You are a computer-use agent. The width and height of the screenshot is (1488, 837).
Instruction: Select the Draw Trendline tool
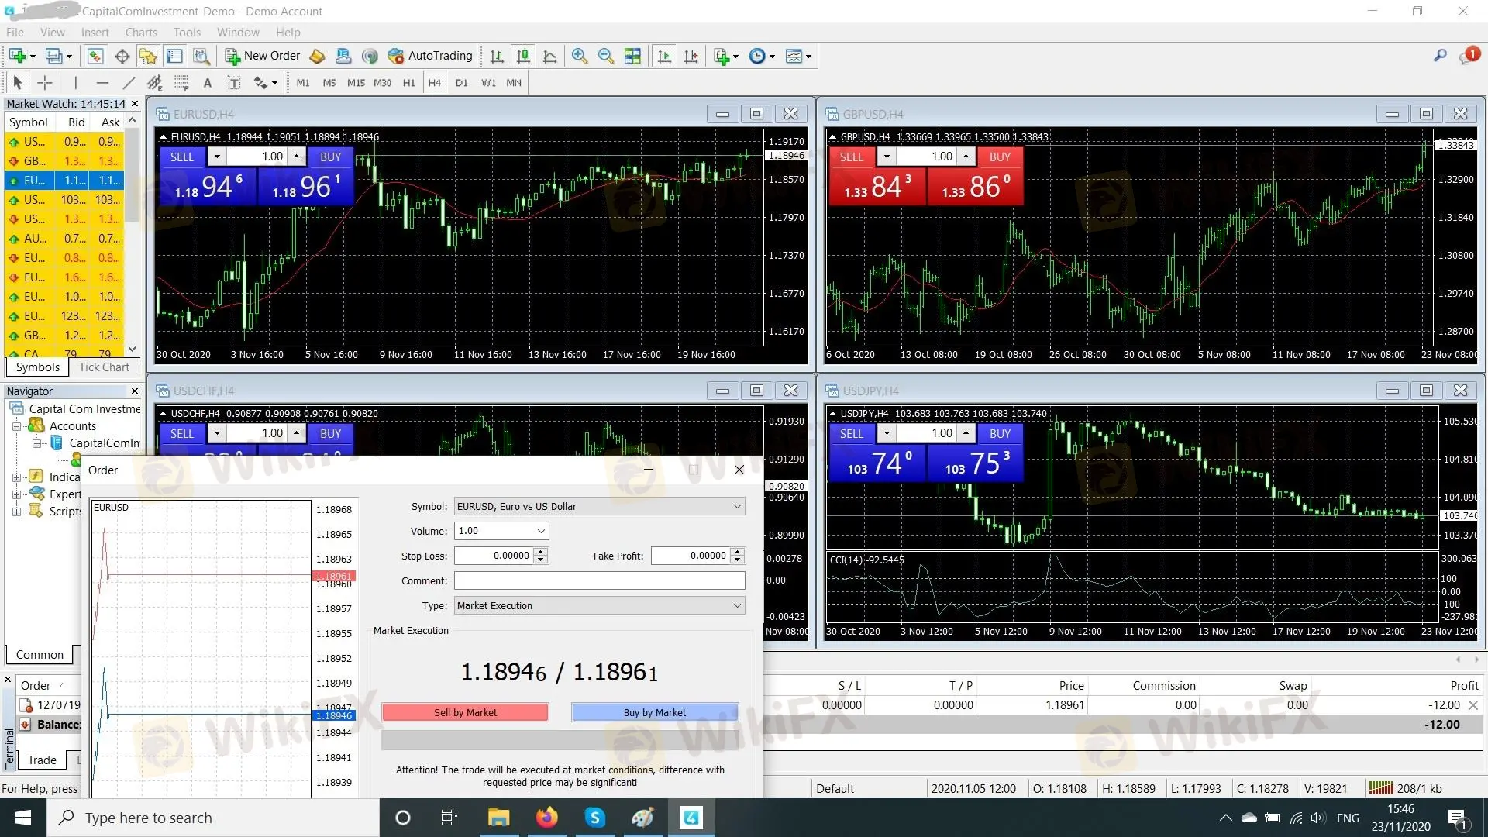coord(129,83)
